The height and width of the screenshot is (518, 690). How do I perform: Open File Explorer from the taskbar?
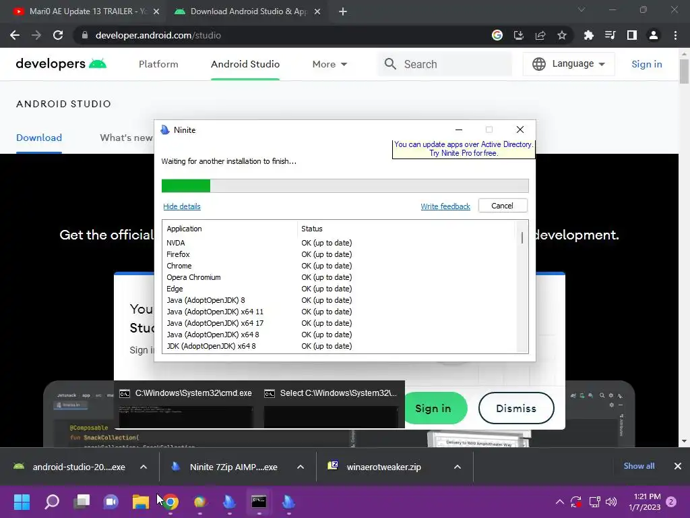tap(141, 502)
